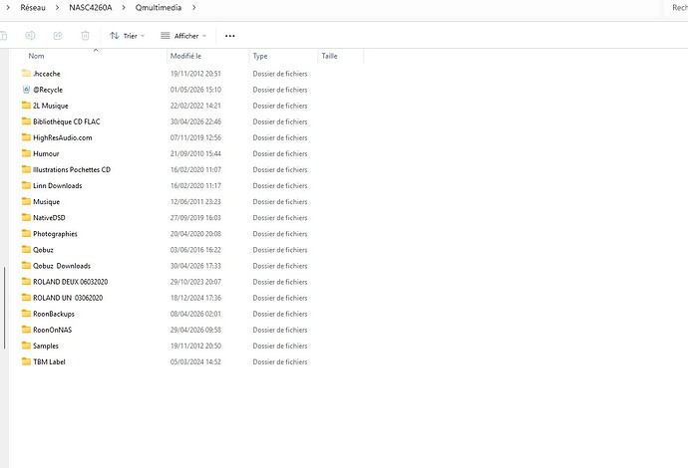Select the Illustrations Pochettes CD folder icon

[x=26, y=169]
